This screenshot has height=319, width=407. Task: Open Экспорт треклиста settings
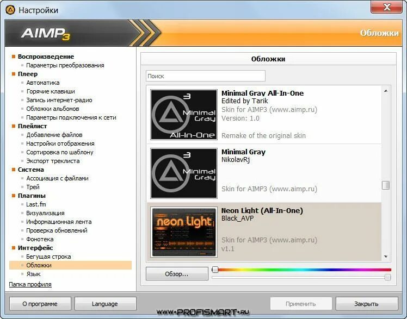(x=53, y=161)
